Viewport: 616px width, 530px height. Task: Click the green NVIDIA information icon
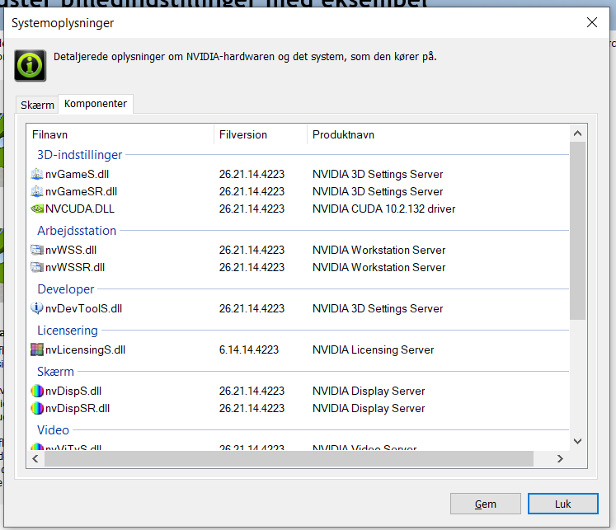pyautogui.click(x=31, y=66)
